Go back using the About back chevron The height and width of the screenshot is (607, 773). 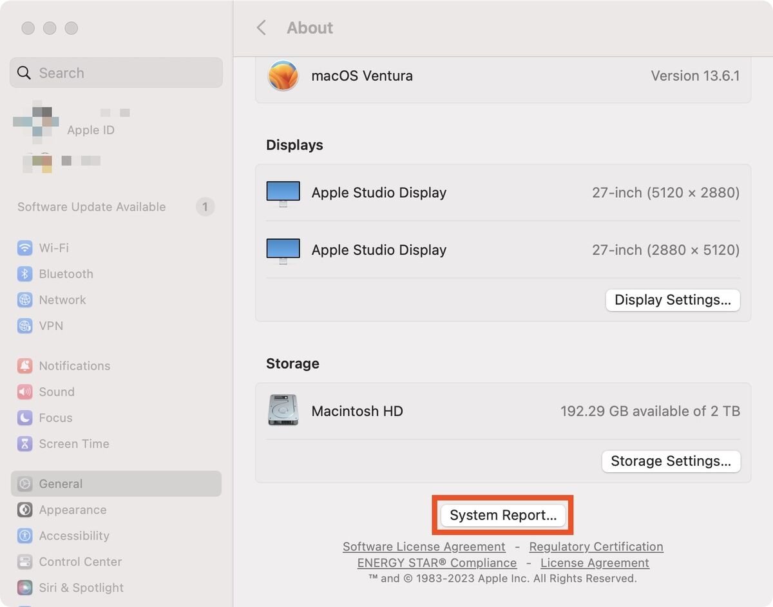pyautogui.click(x=261, y=28)
